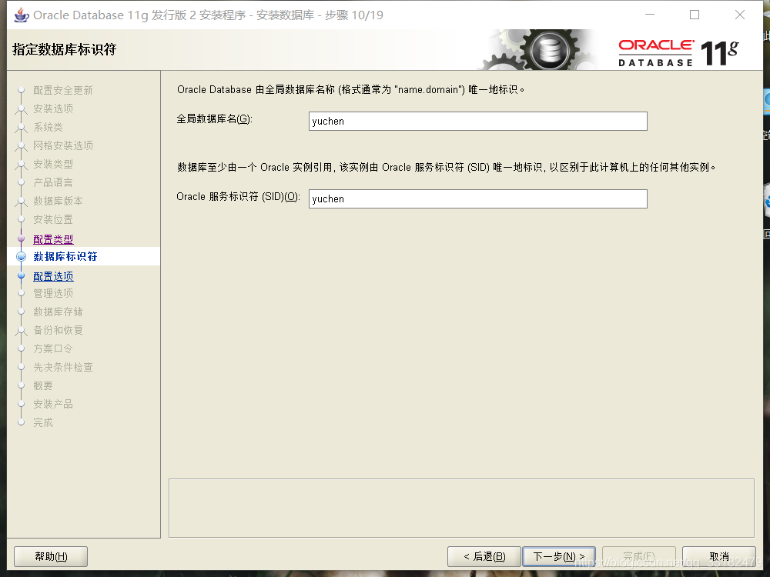
Task: Click the 安装位置 step text
Action: coord(53,219)
